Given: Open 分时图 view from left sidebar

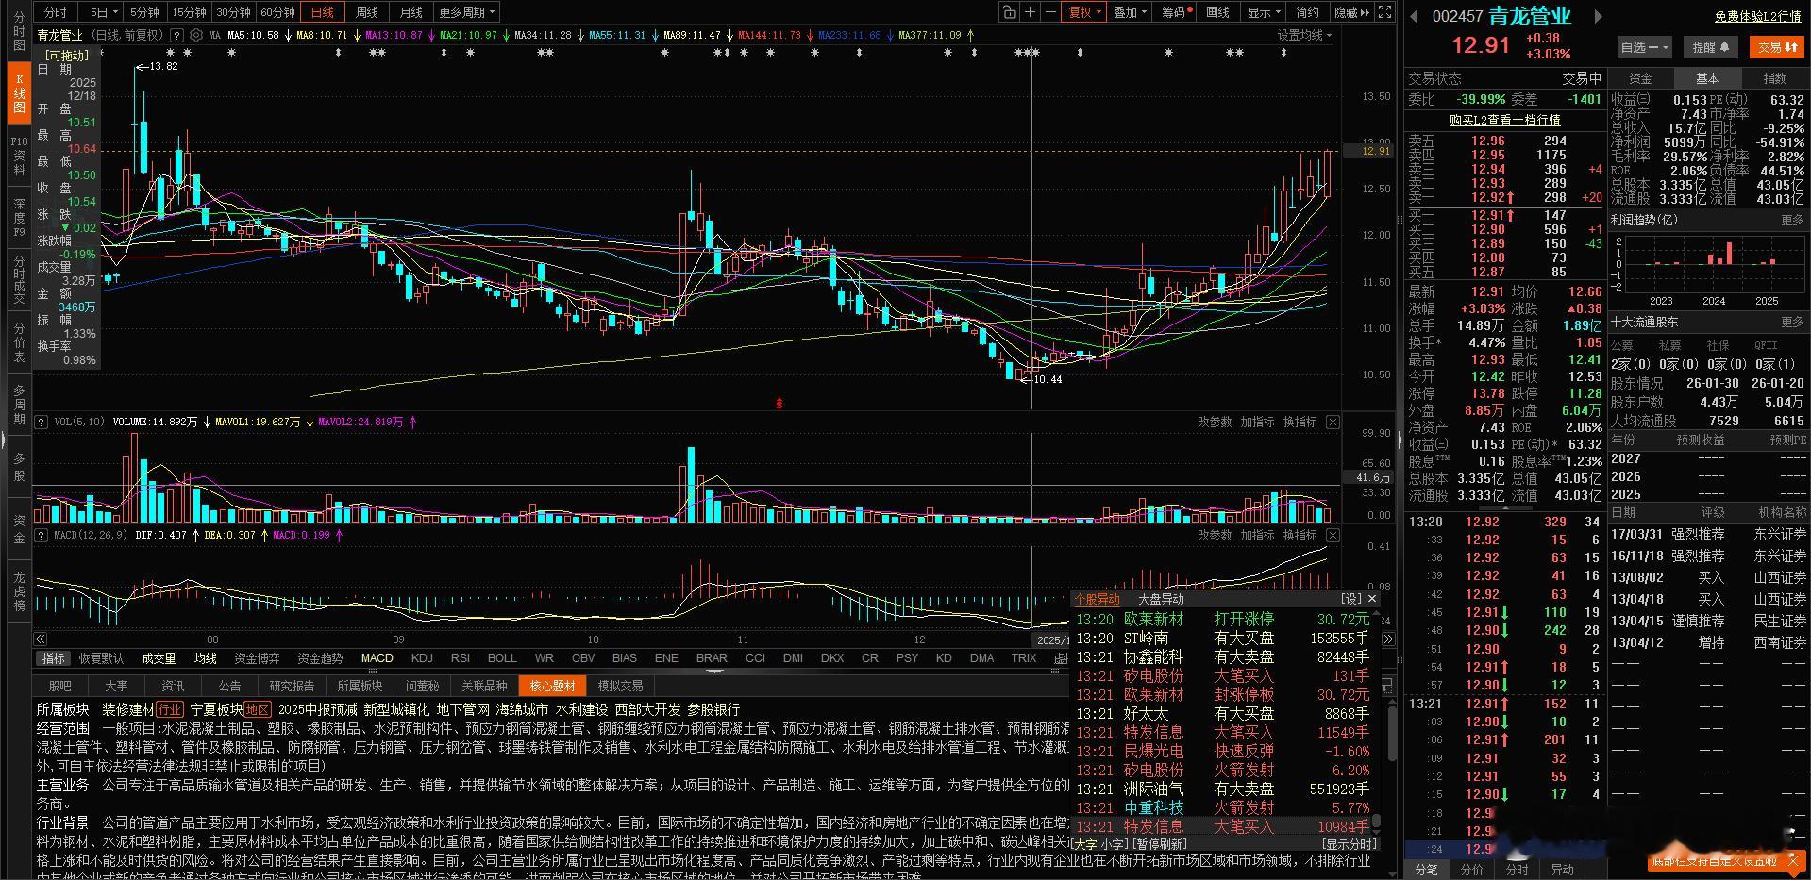Looking at the screenshot, I should pos(19,31).
